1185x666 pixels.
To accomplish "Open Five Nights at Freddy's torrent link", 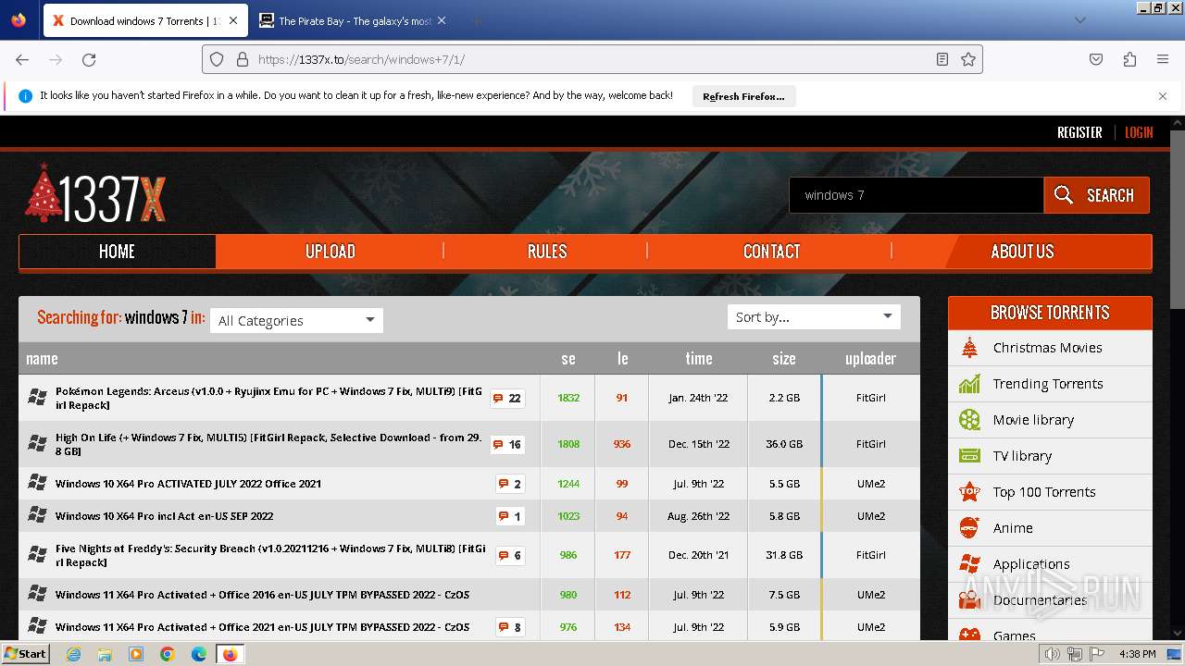I will (x=270, y=555).
